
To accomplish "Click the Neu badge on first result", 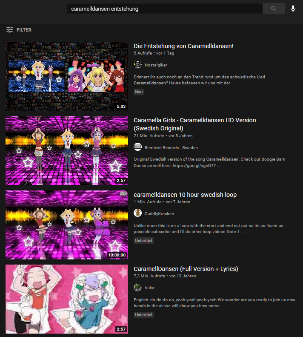I will point(139,92).
